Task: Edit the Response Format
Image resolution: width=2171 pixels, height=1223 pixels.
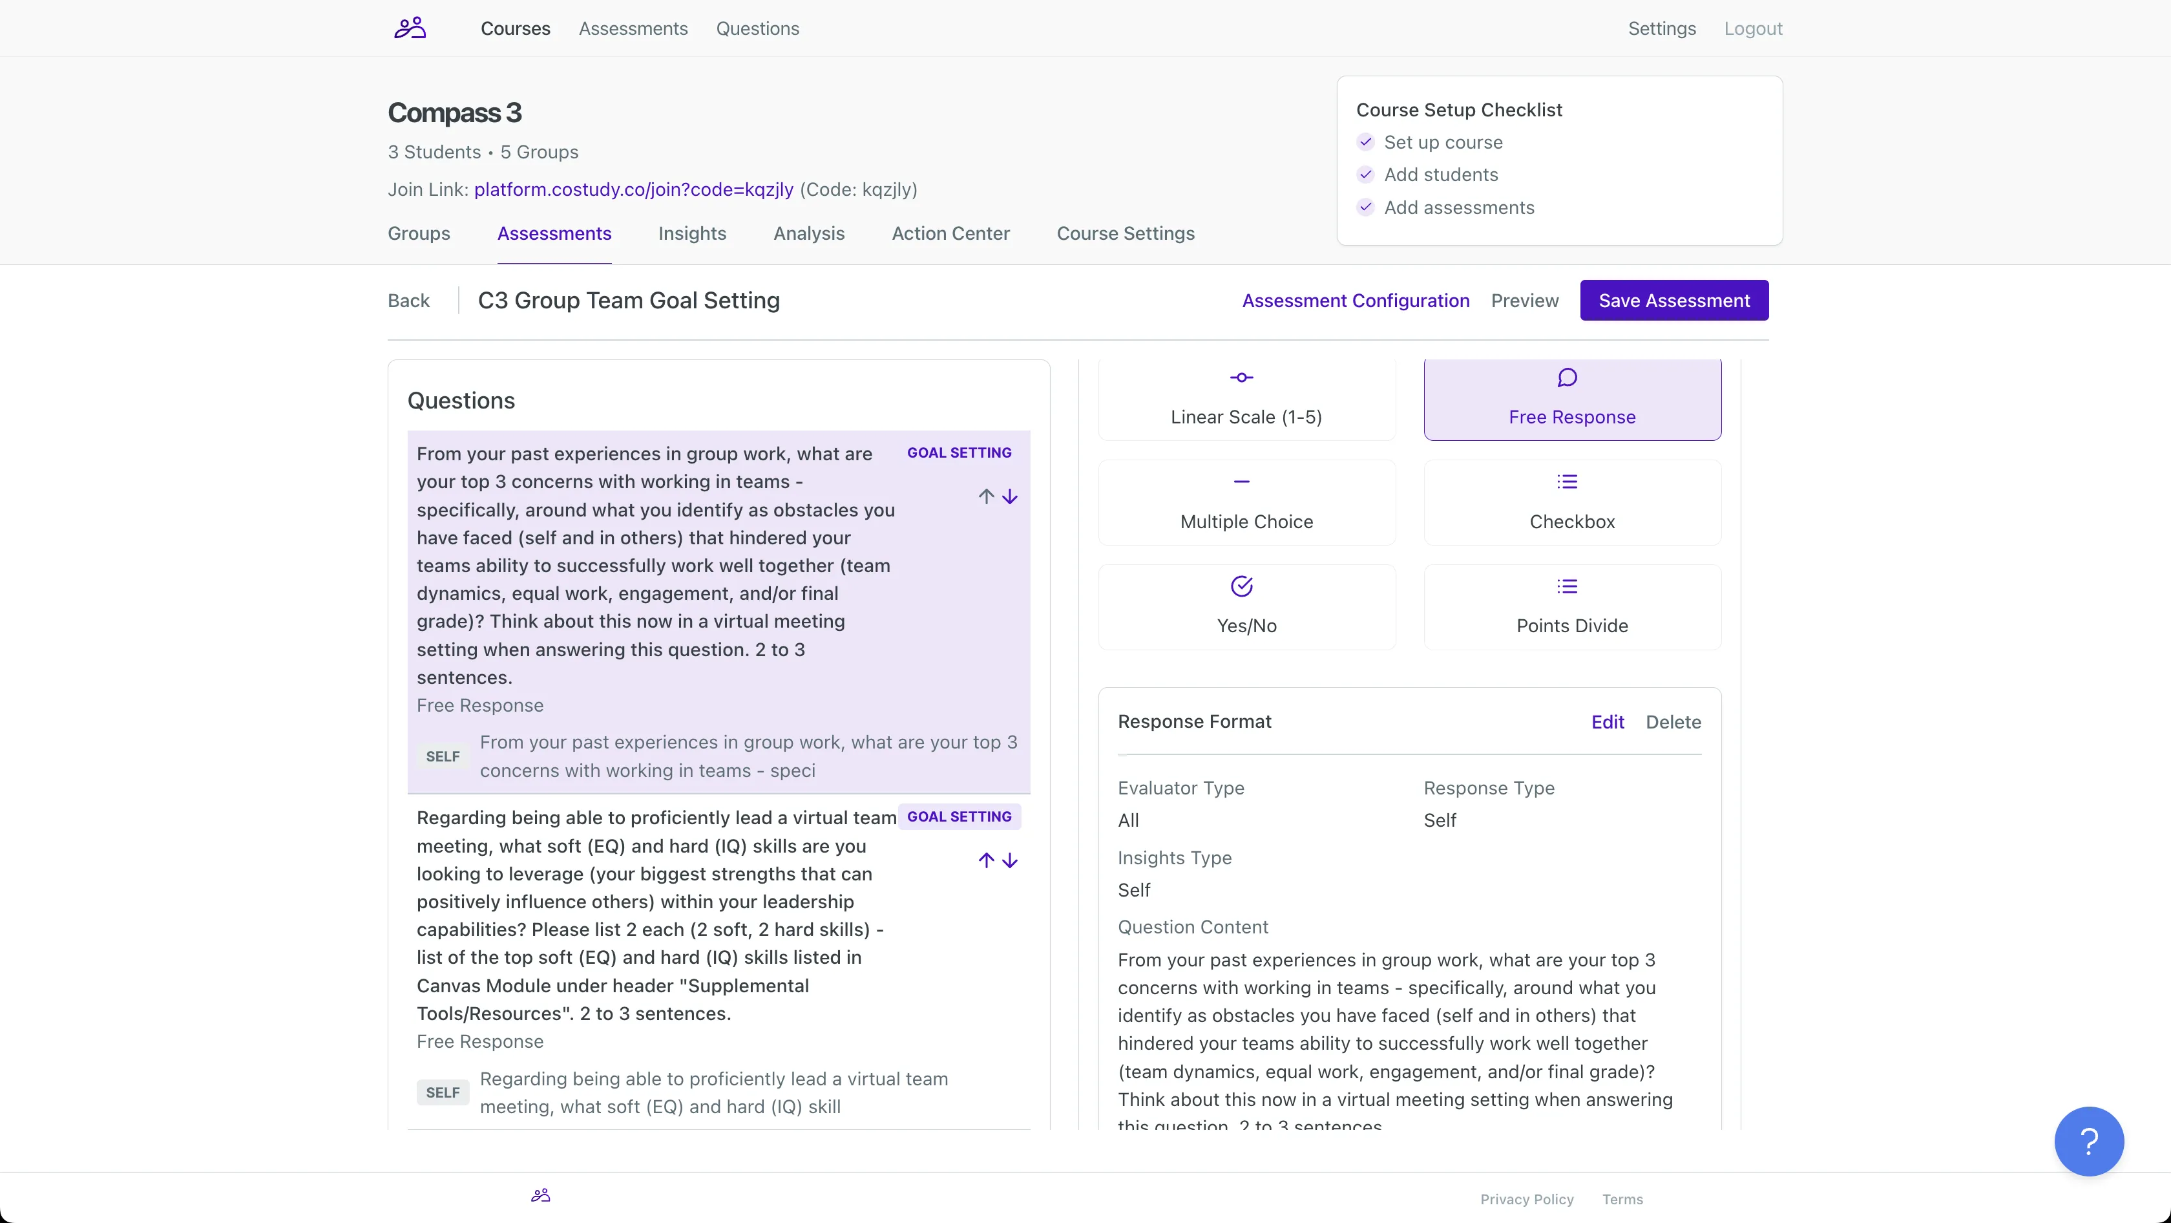Action: tap(1606, 721)
